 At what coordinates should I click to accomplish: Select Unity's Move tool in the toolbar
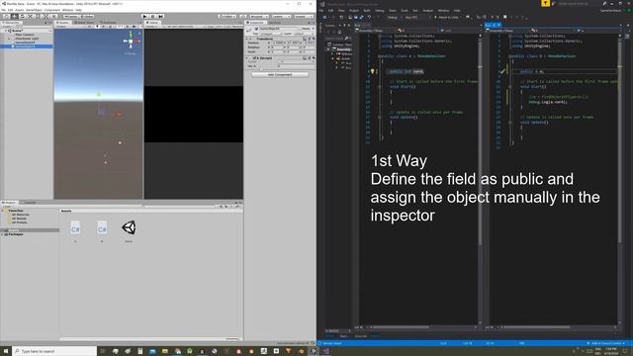point(14,16)
